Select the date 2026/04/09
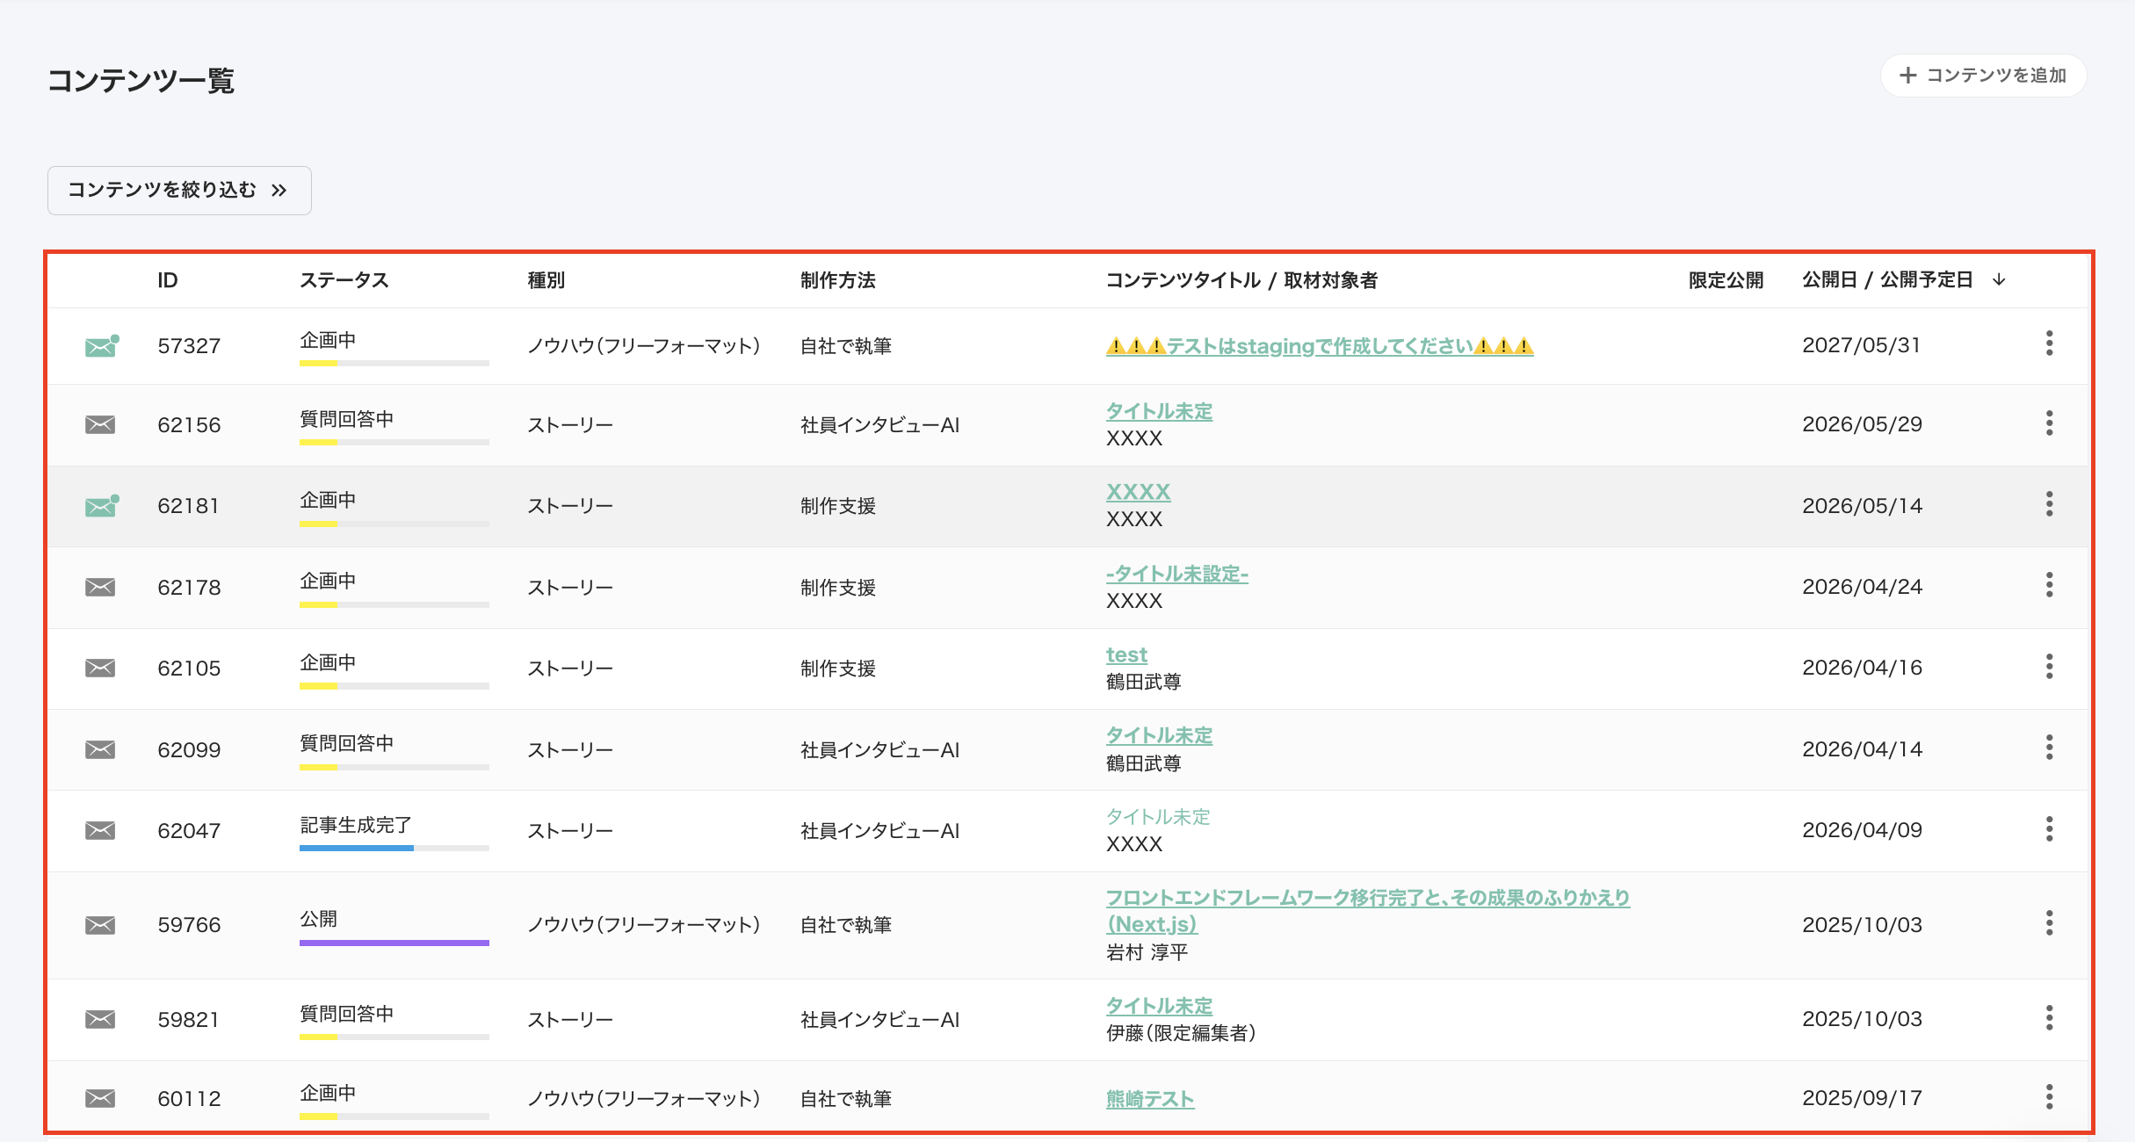The image size is (2135, 1142). pos(1863,830)
